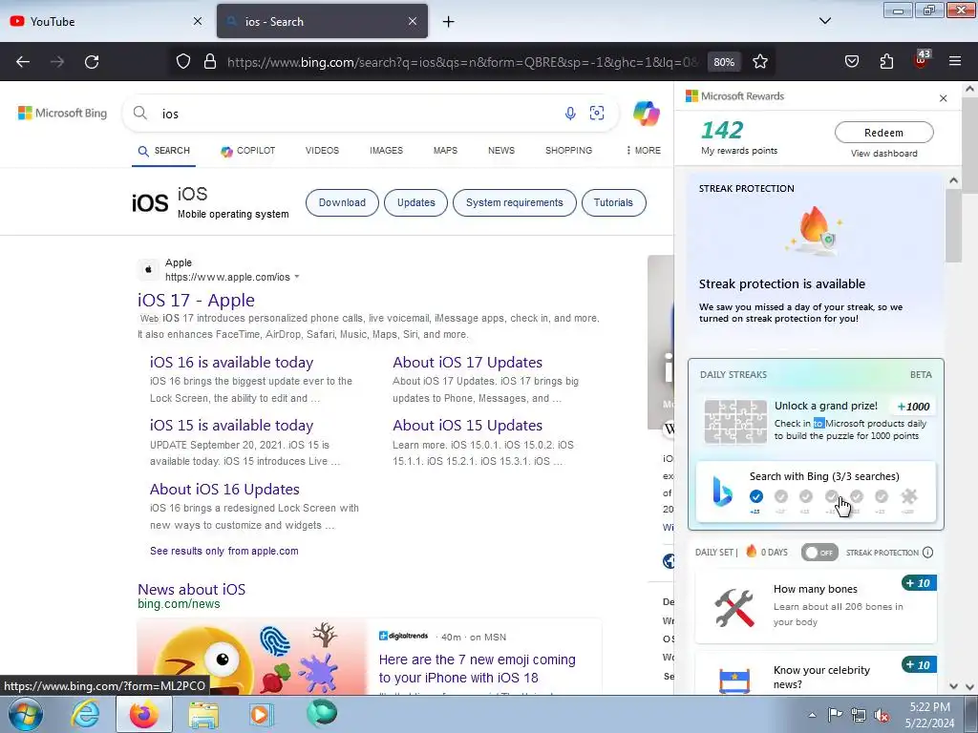Click the microphone voice search icon
This screenshot has height=733, width=978.
pyautogui.click(x=570, y=114)
